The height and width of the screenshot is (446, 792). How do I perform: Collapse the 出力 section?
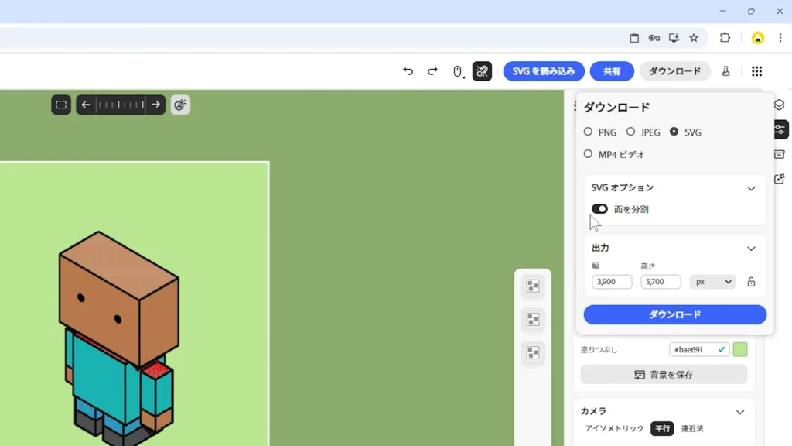tap(751, 249)
